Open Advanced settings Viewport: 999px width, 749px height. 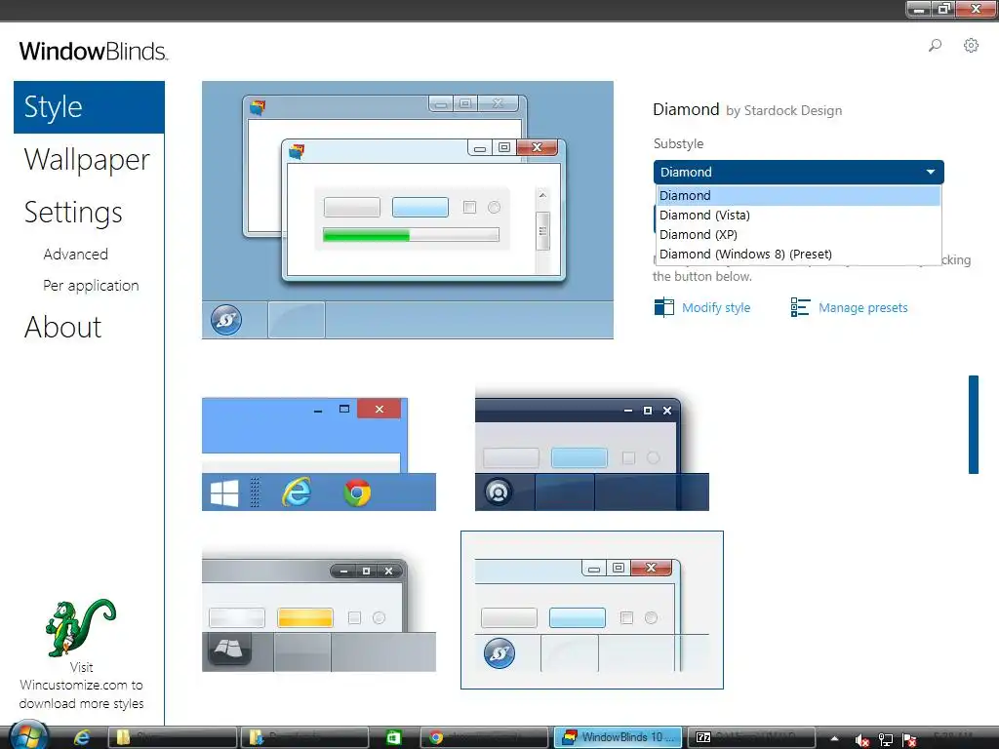(76, 255)
